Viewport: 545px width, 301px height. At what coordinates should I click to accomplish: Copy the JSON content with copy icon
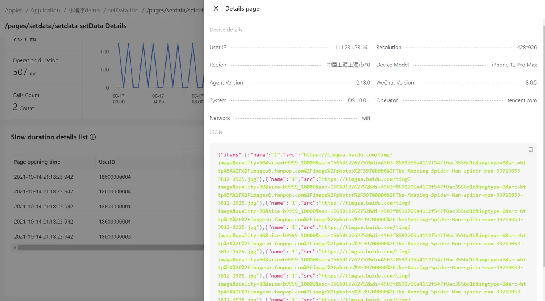pos(531,150)
